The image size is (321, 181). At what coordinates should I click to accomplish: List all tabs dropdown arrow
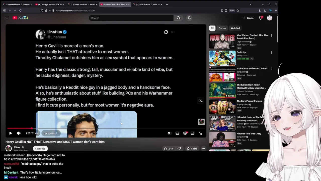click(250, 4)
